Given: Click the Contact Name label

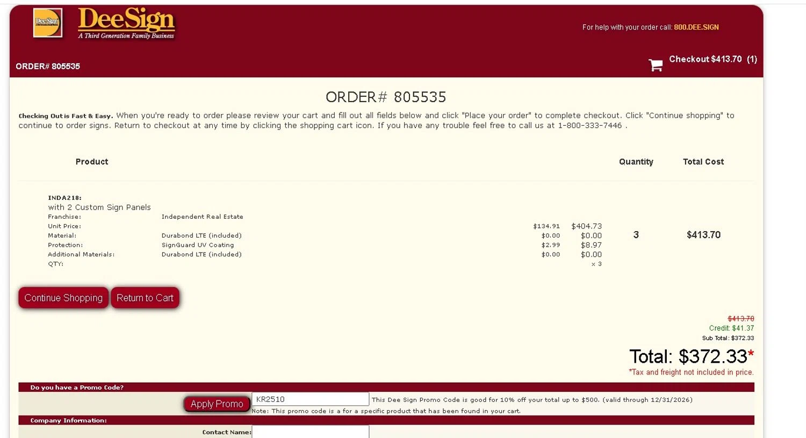Looking at the screenshot, I should [227, 432].
